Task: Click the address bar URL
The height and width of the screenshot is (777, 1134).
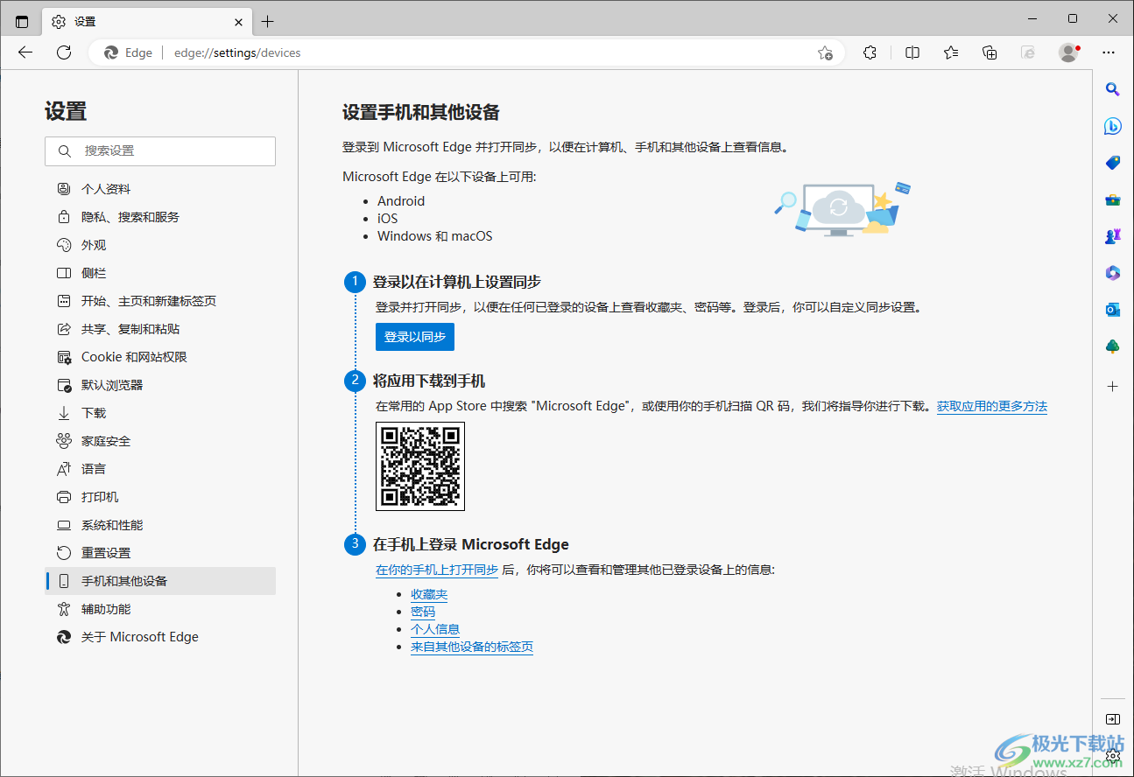Action: point(237,52)
